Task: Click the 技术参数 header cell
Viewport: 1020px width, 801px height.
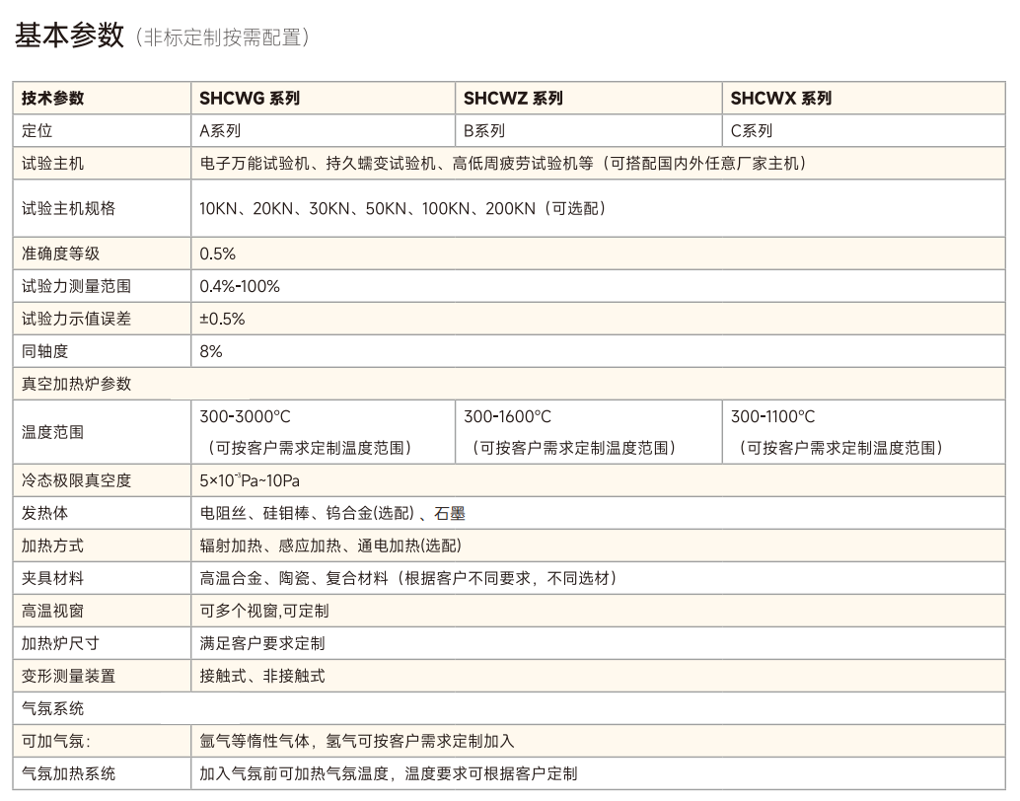Action: tap(47, 98)
